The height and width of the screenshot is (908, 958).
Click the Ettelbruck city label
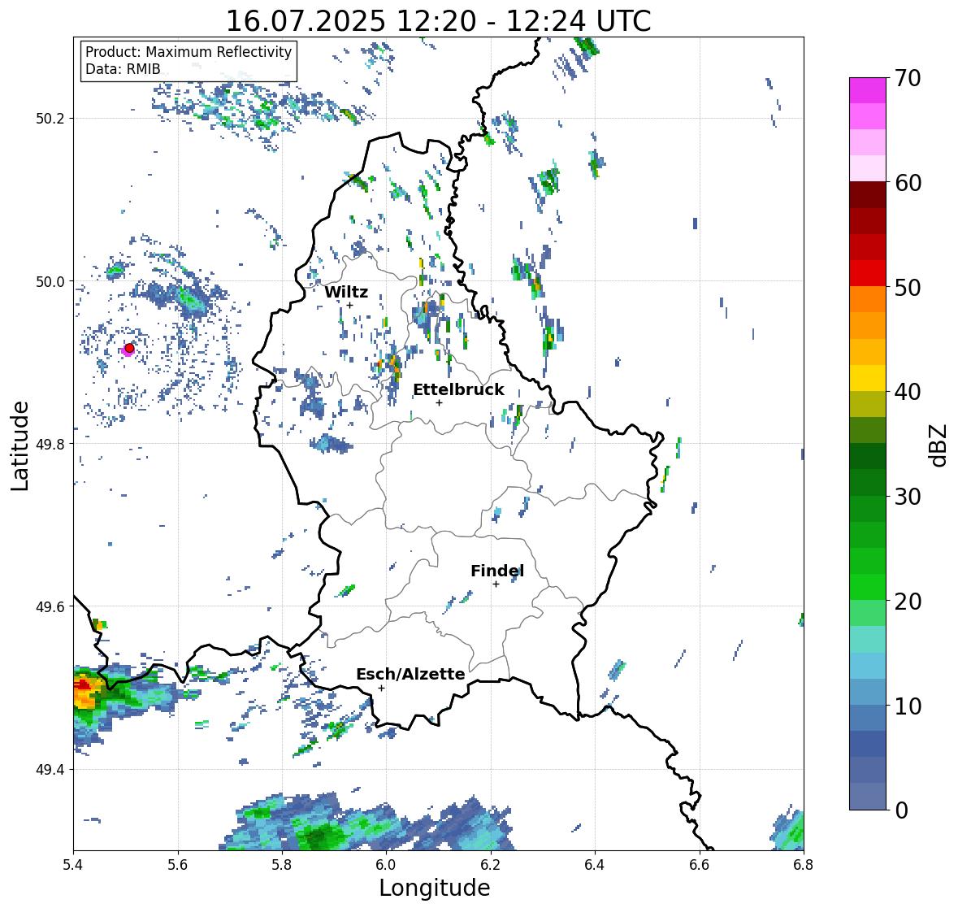pos(459,390)
